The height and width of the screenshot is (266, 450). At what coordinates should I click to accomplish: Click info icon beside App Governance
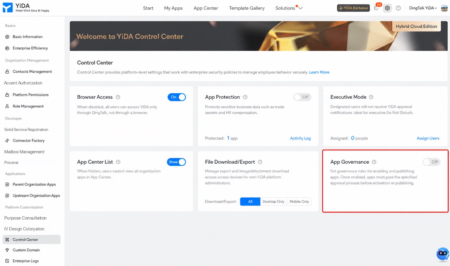click(x=374, y=162)
